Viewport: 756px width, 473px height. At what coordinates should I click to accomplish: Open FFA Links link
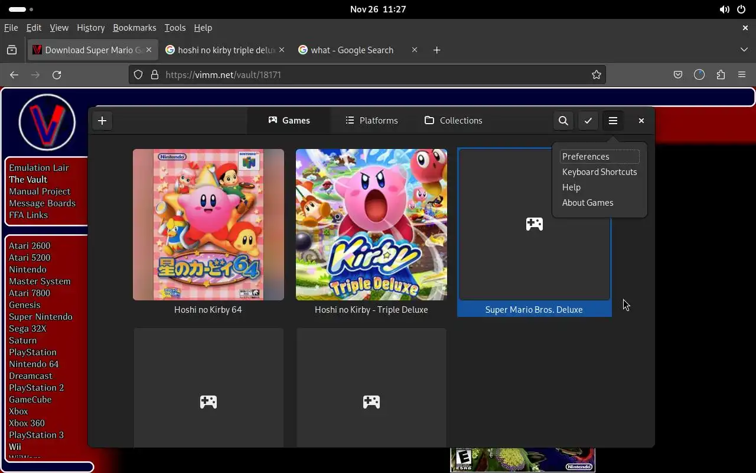pos(28,215)
